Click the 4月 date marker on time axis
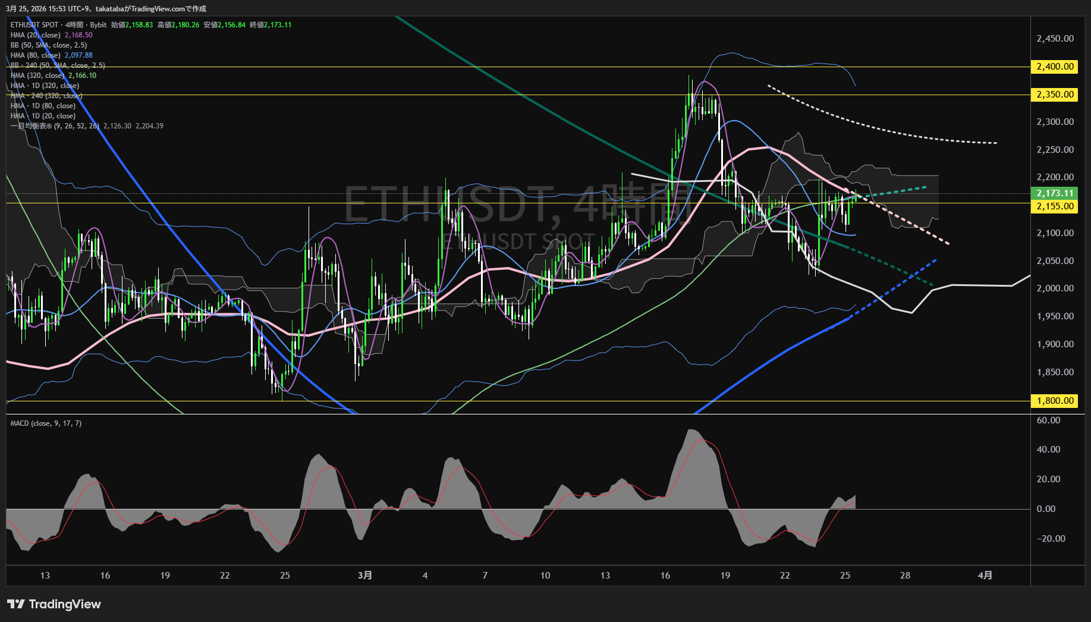 pos(985,575)
